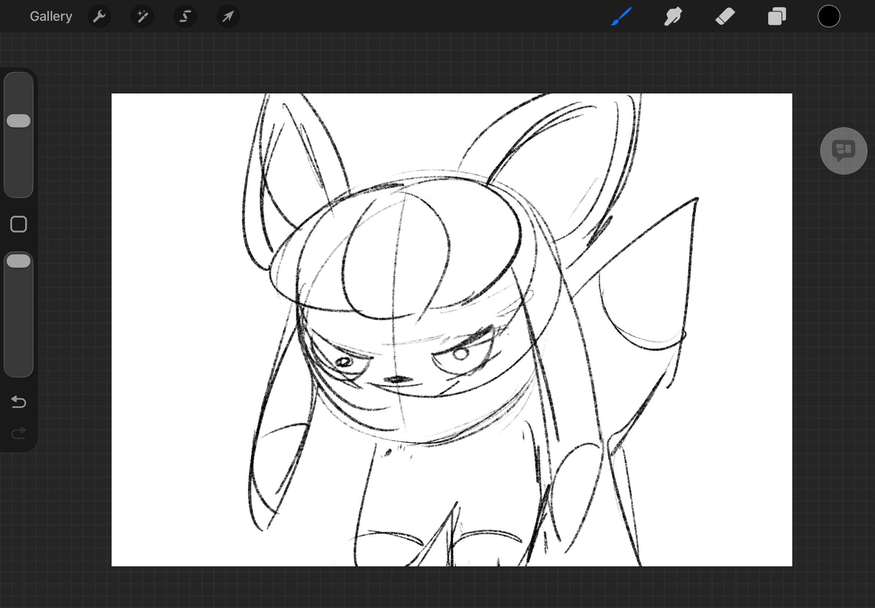Open the active black color swatch
The image size is (875, 608).
point(829,16)
